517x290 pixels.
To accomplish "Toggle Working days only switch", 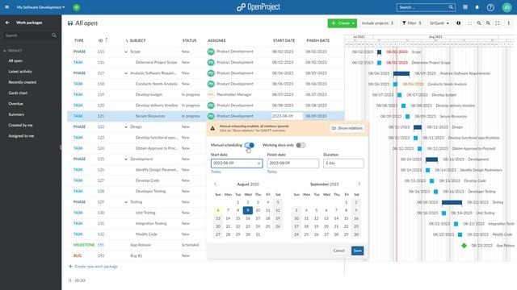I will click(301, 145).
